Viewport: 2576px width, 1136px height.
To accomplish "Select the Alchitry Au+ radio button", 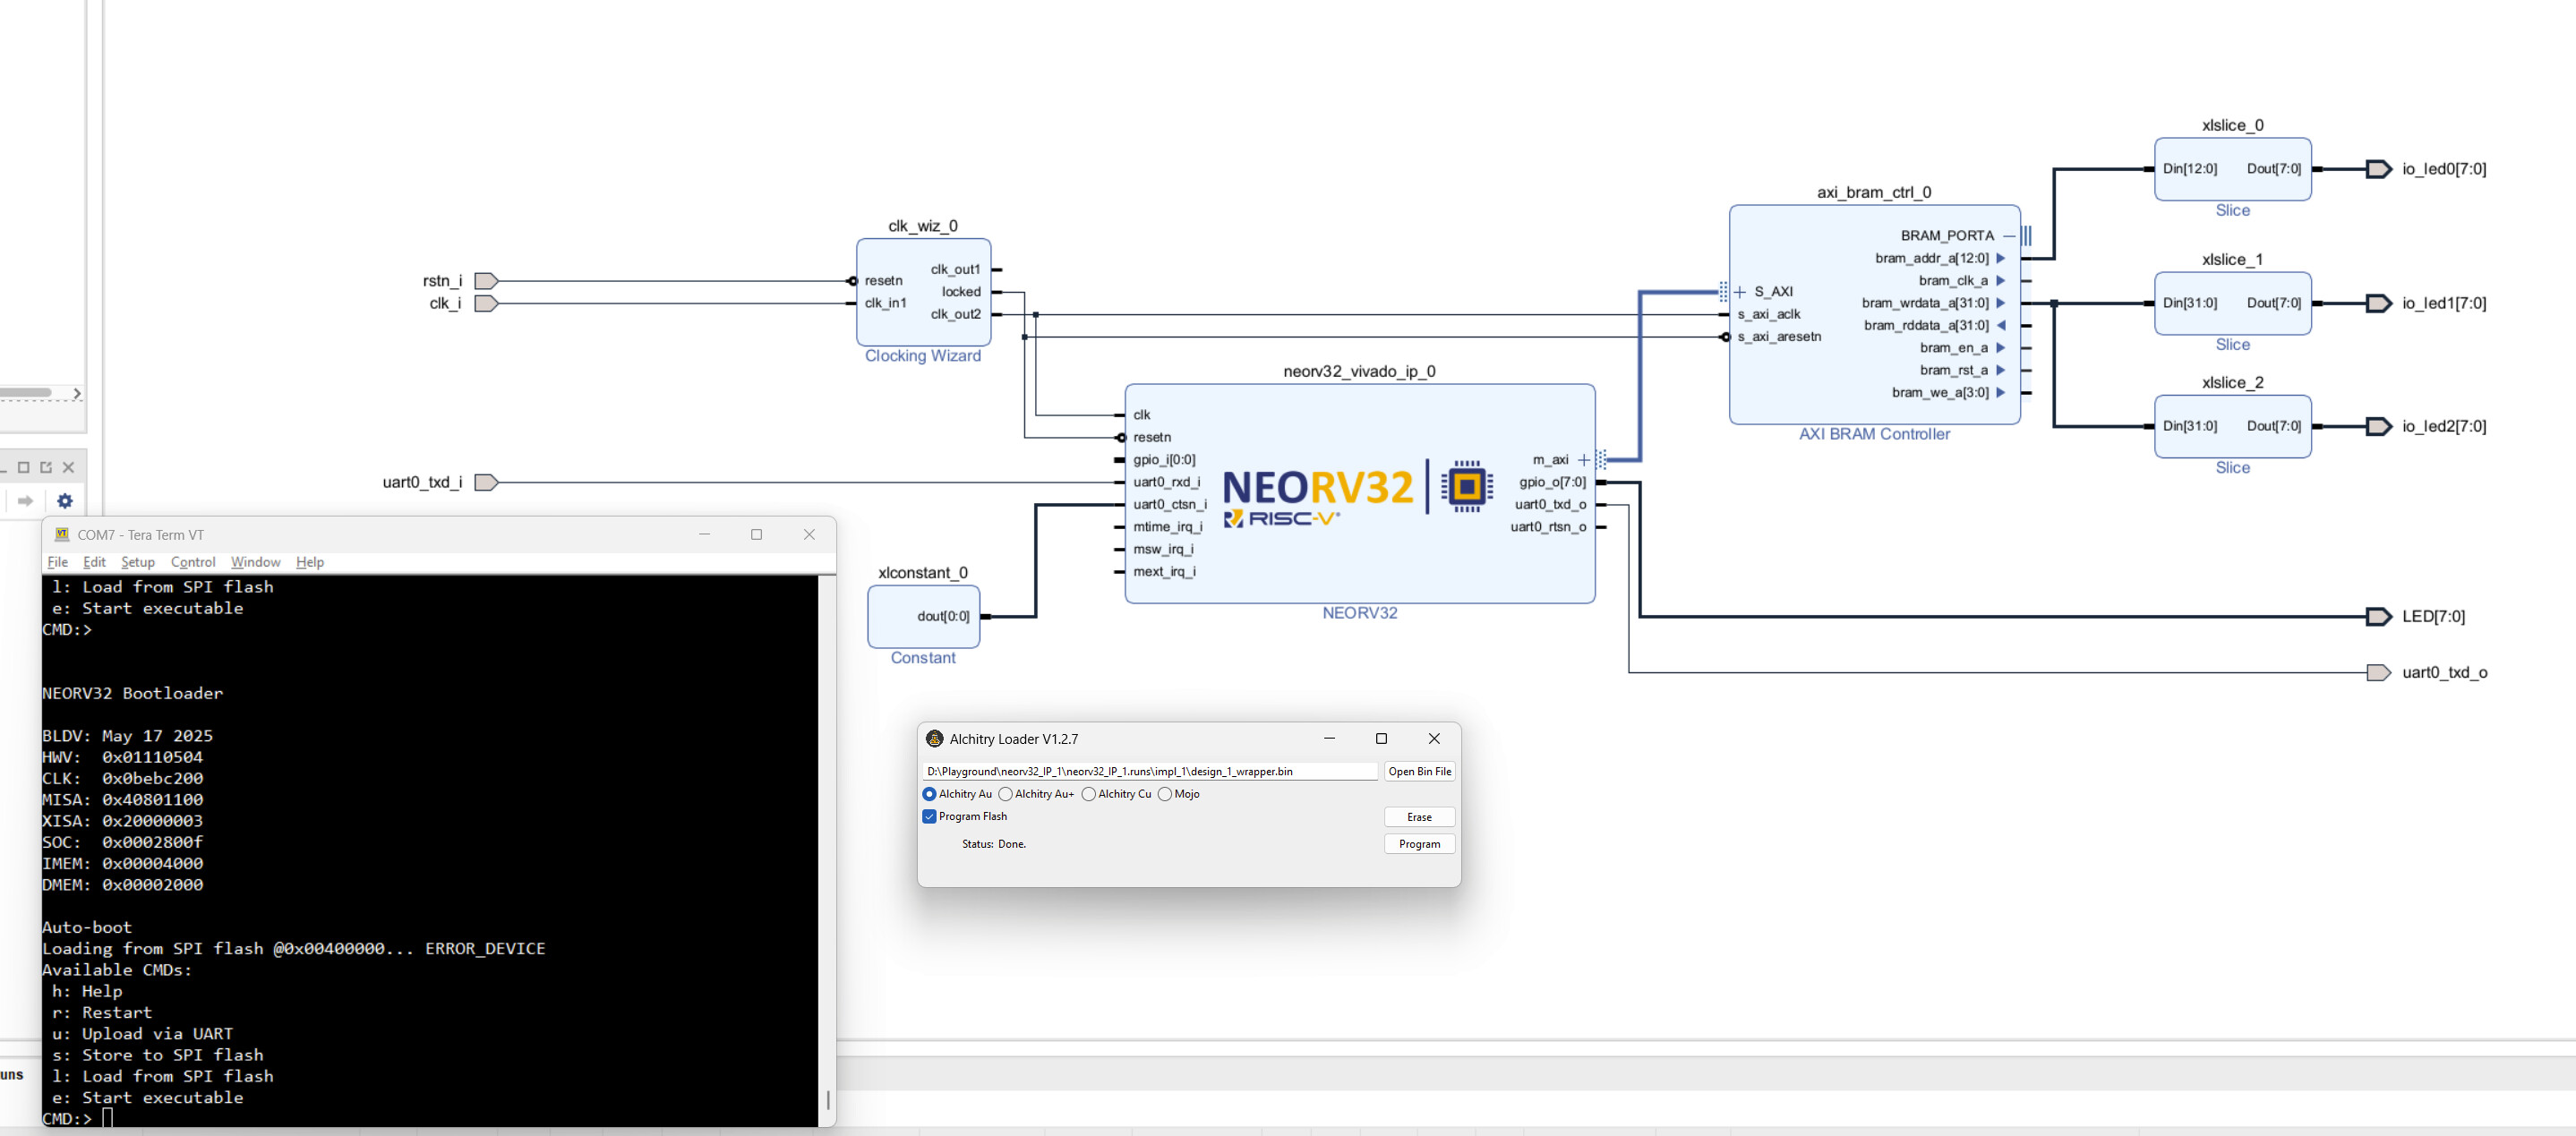I will coord(1005,794).
